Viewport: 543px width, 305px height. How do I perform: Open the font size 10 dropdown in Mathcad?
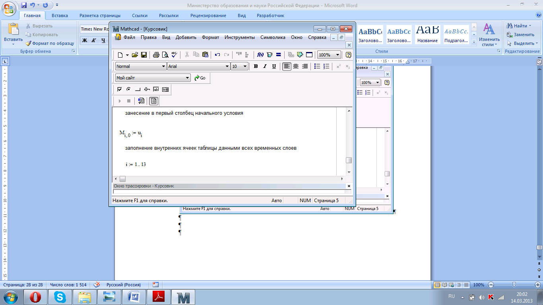point(245,66)
